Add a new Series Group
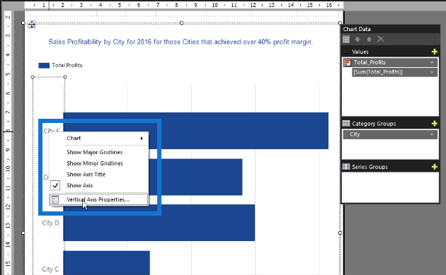The width and height of the screenshot is (446, 275). click(x=435, y=167)
